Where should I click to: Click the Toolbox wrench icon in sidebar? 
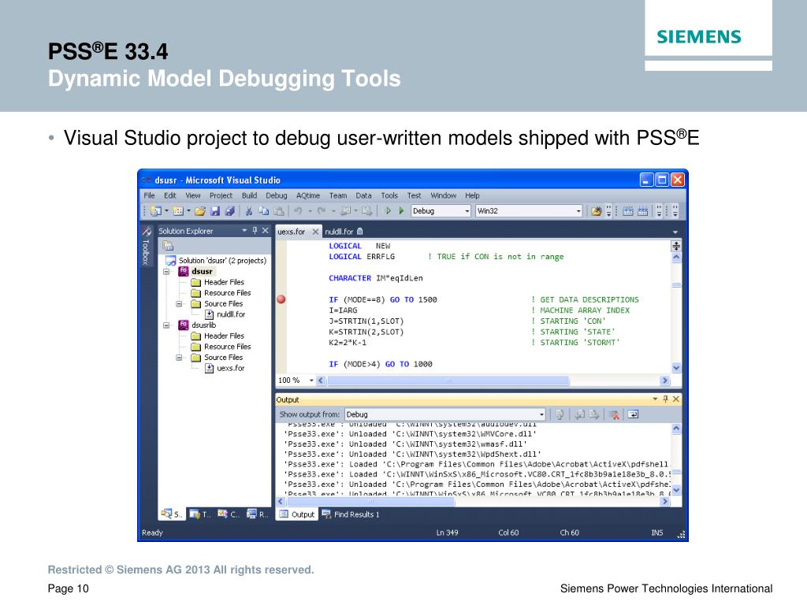147,231
